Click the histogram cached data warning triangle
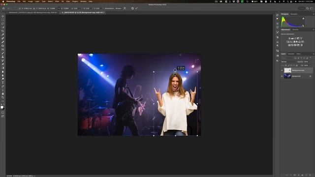Viewport: 315px width, 177px height. (303, 19)
